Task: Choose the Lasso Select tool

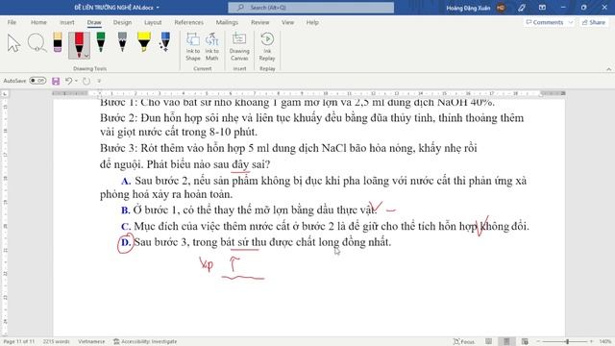Action: tap(37, 43)
